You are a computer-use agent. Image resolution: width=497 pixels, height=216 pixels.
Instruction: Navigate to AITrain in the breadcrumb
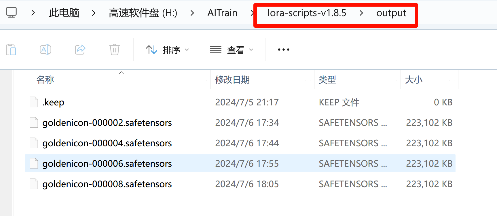click(x=222, y=13)
